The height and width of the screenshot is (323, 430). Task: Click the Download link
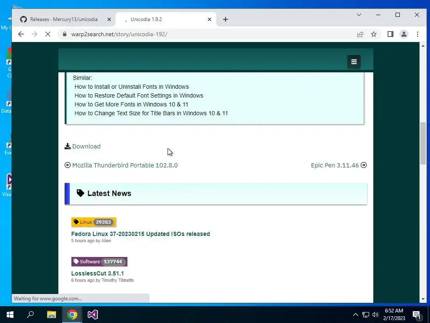pos(86,146)
